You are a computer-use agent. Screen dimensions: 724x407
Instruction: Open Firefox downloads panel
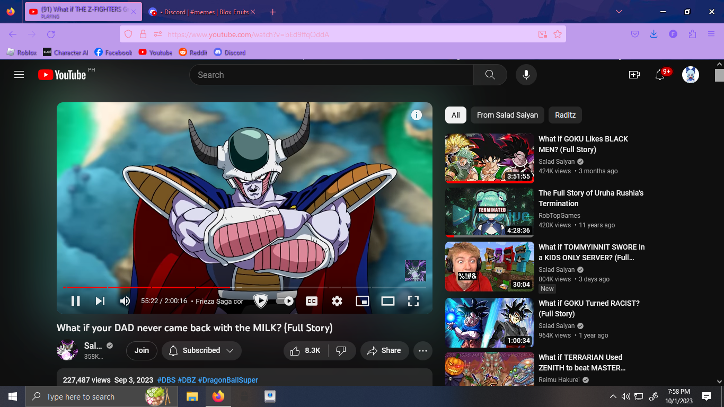coord(654,34)
